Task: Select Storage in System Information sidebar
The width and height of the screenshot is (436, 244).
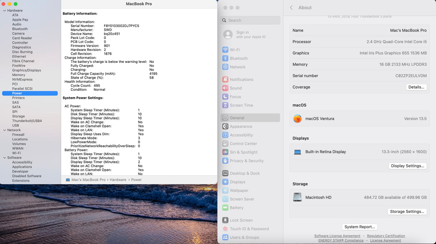Action: 18,116
